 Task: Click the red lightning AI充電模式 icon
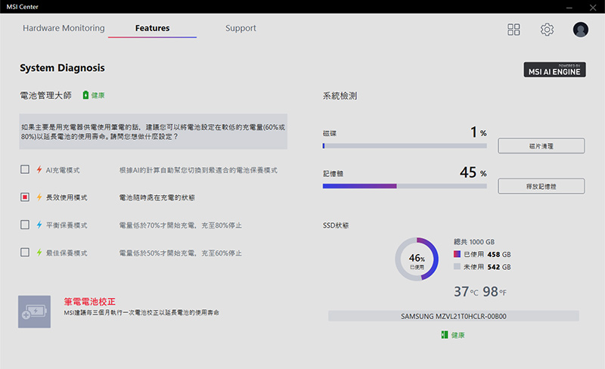click(39, 170)
